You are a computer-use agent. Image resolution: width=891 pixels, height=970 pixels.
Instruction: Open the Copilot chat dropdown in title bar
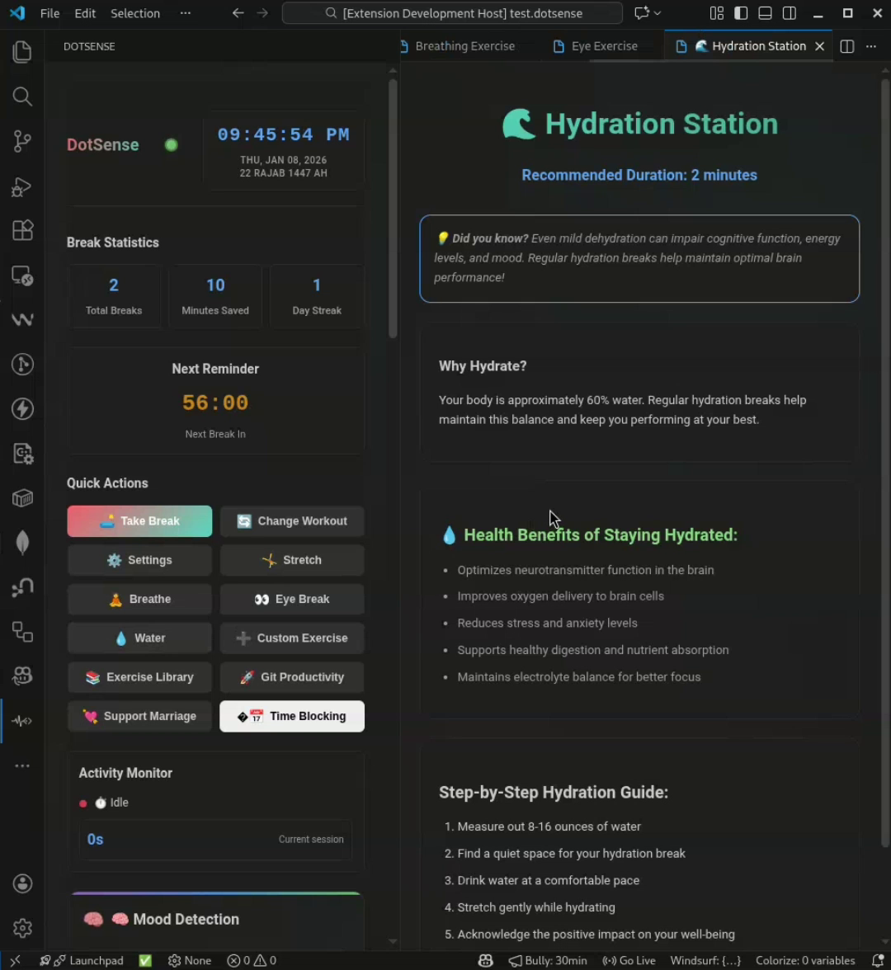648,13
